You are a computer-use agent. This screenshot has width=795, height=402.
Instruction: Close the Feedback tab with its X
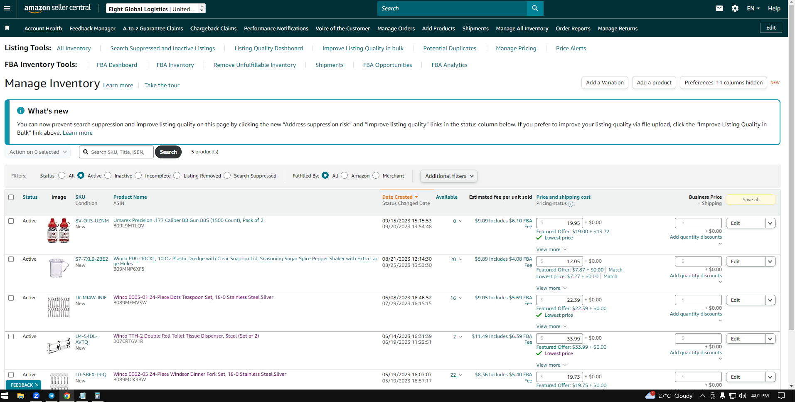pyautogui.click(x=37, y=385)
